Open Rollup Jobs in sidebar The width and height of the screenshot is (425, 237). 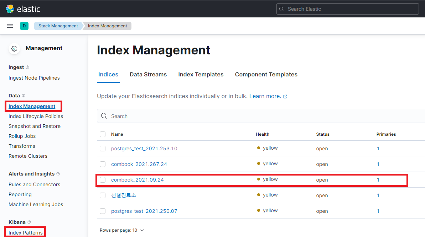coord(22,136)
